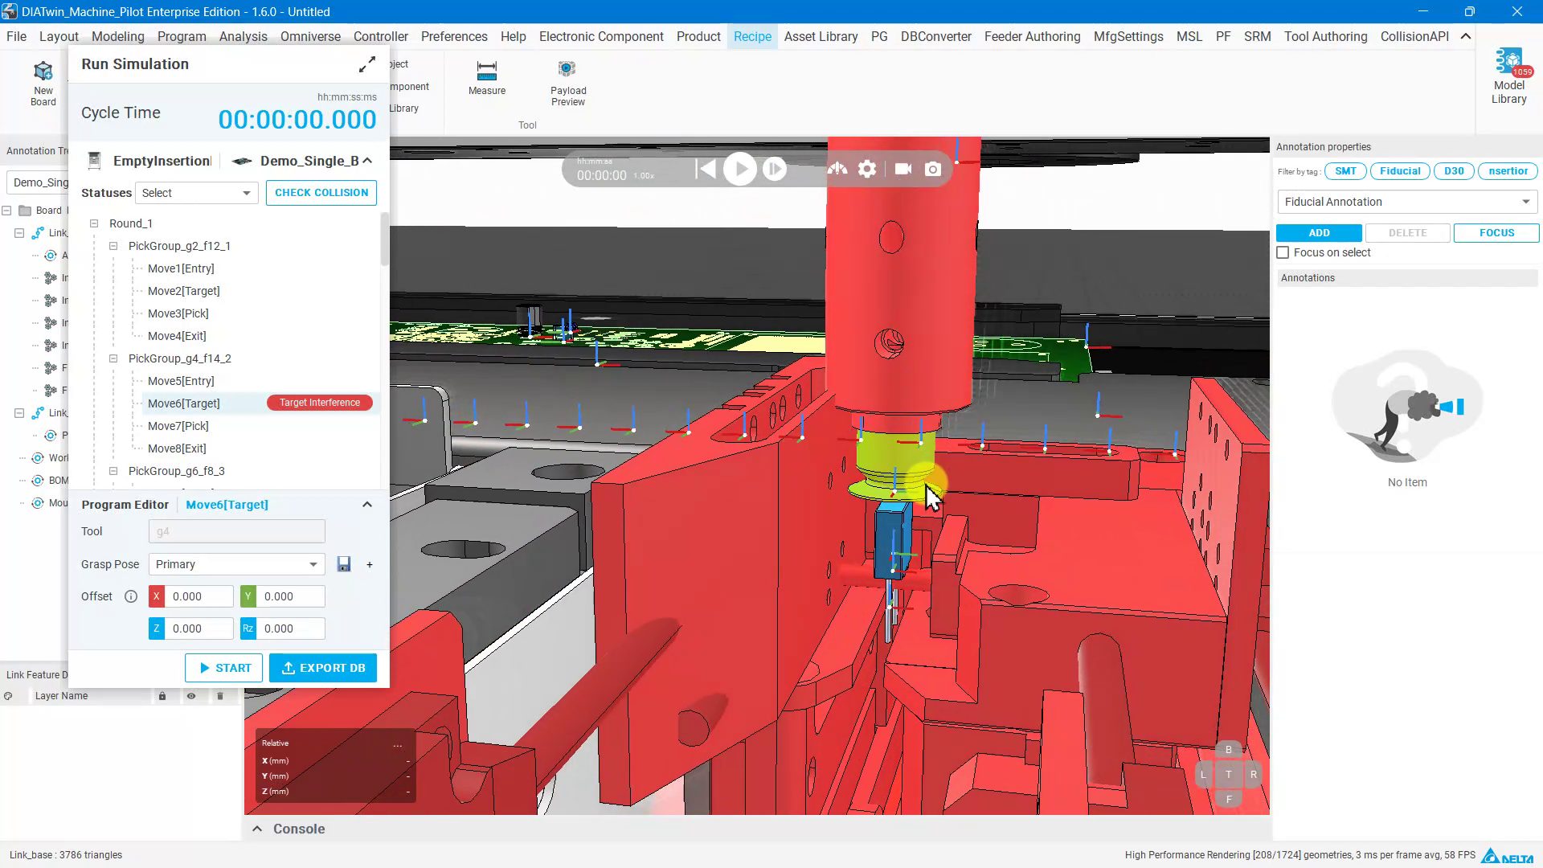Select the B face on view cube
The image size is (1543, 868).
(x=1228, y=750)
